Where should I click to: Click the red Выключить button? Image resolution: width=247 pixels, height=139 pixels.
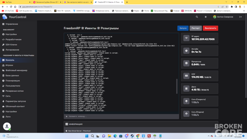coord(211,28)
